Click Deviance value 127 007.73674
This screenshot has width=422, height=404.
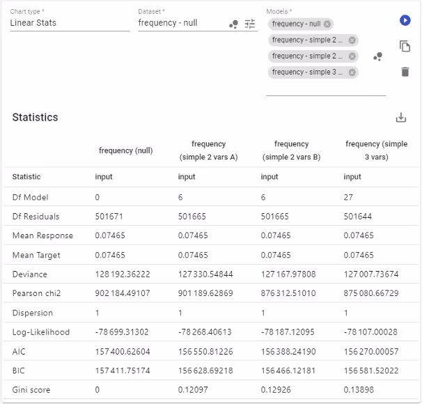coord(371,274)
